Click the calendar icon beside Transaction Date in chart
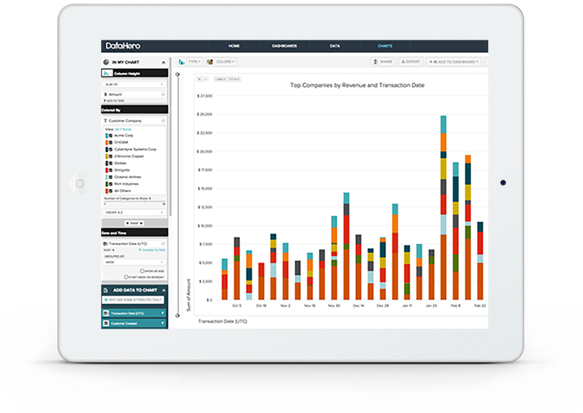The width and height of the screenshot is (583, 413). 106,244
